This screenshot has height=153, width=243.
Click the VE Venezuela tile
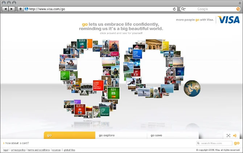coord(78,83)
